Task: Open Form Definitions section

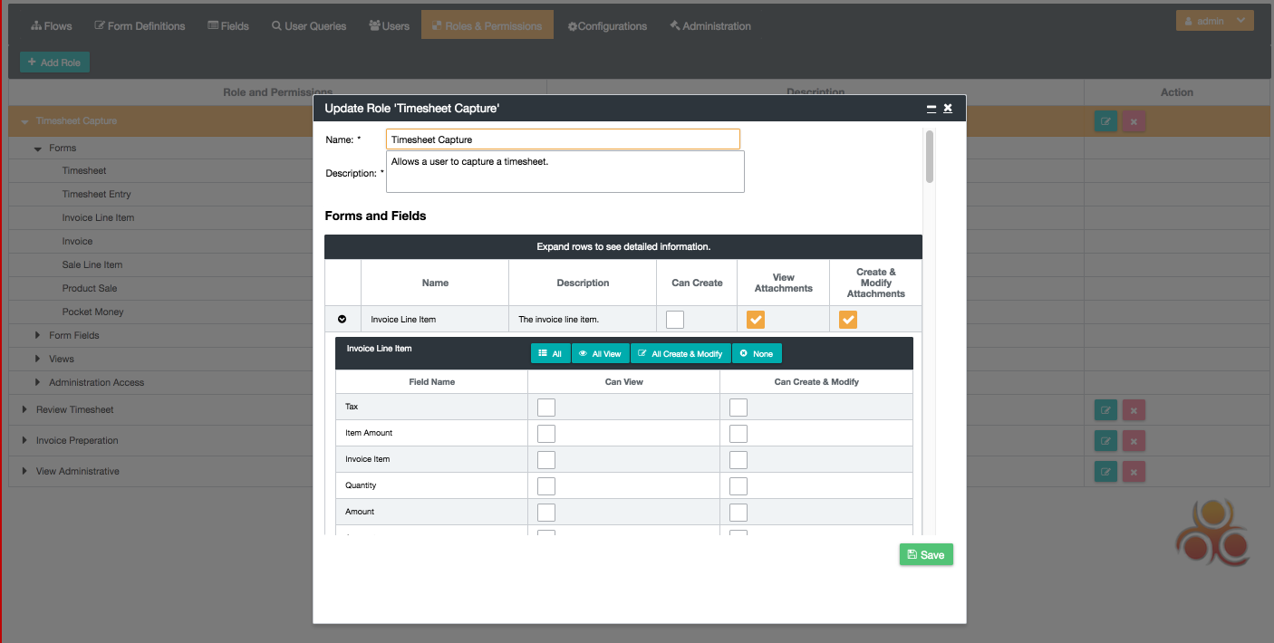Action: click(x=140, y=26)
